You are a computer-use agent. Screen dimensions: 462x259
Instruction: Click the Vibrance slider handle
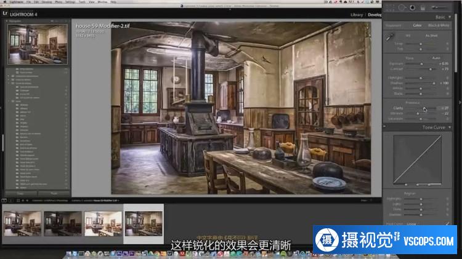pos(418,113)
